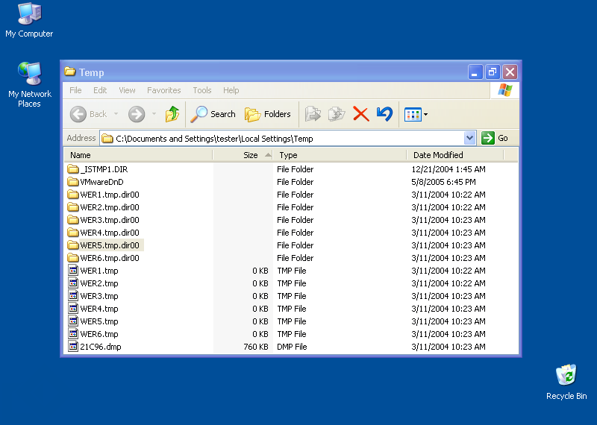Open the Search tool in toolbar

pos(213,114)
